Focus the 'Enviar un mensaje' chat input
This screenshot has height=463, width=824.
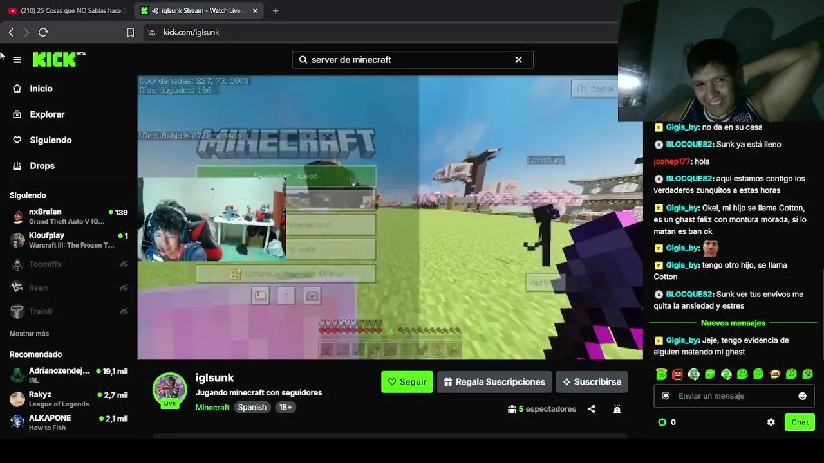734,396
